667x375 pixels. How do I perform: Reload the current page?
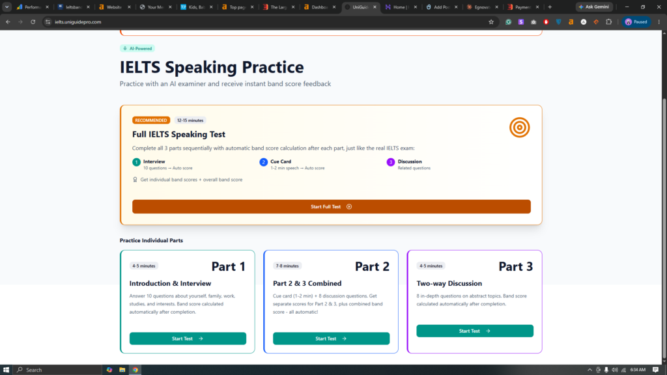pos(33,21)
